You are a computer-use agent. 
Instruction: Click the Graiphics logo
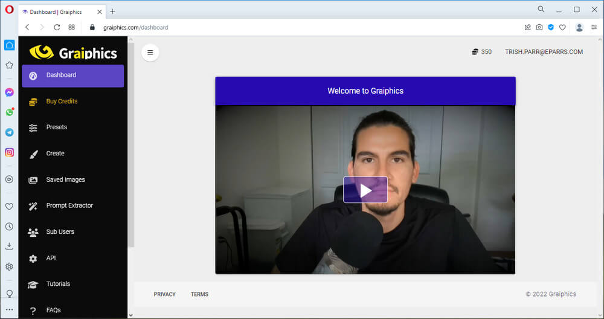coord(73,53)
